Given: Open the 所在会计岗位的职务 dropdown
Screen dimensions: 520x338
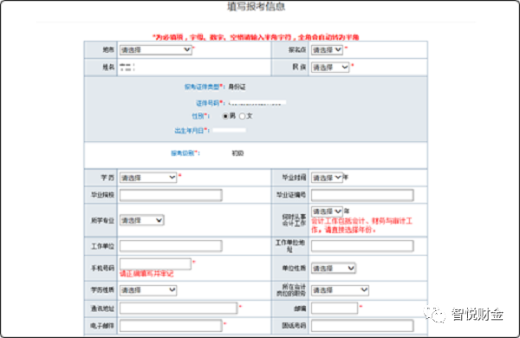Looking at the screenshot, I should pyautogui.click(x=340, y=290).
